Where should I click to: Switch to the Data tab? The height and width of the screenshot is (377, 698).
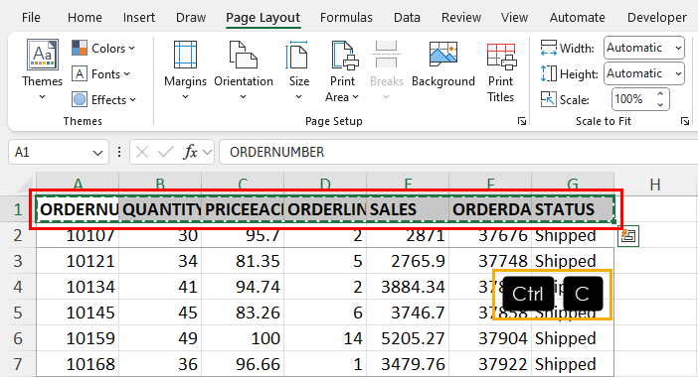[x=407, y=17]
